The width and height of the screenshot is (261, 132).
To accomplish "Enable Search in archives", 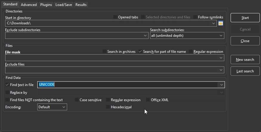I will [x=104, y=52].
